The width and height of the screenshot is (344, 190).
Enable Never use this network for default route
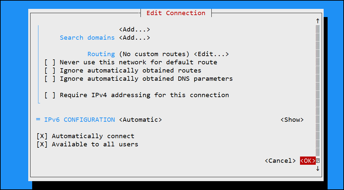point(131,62)
